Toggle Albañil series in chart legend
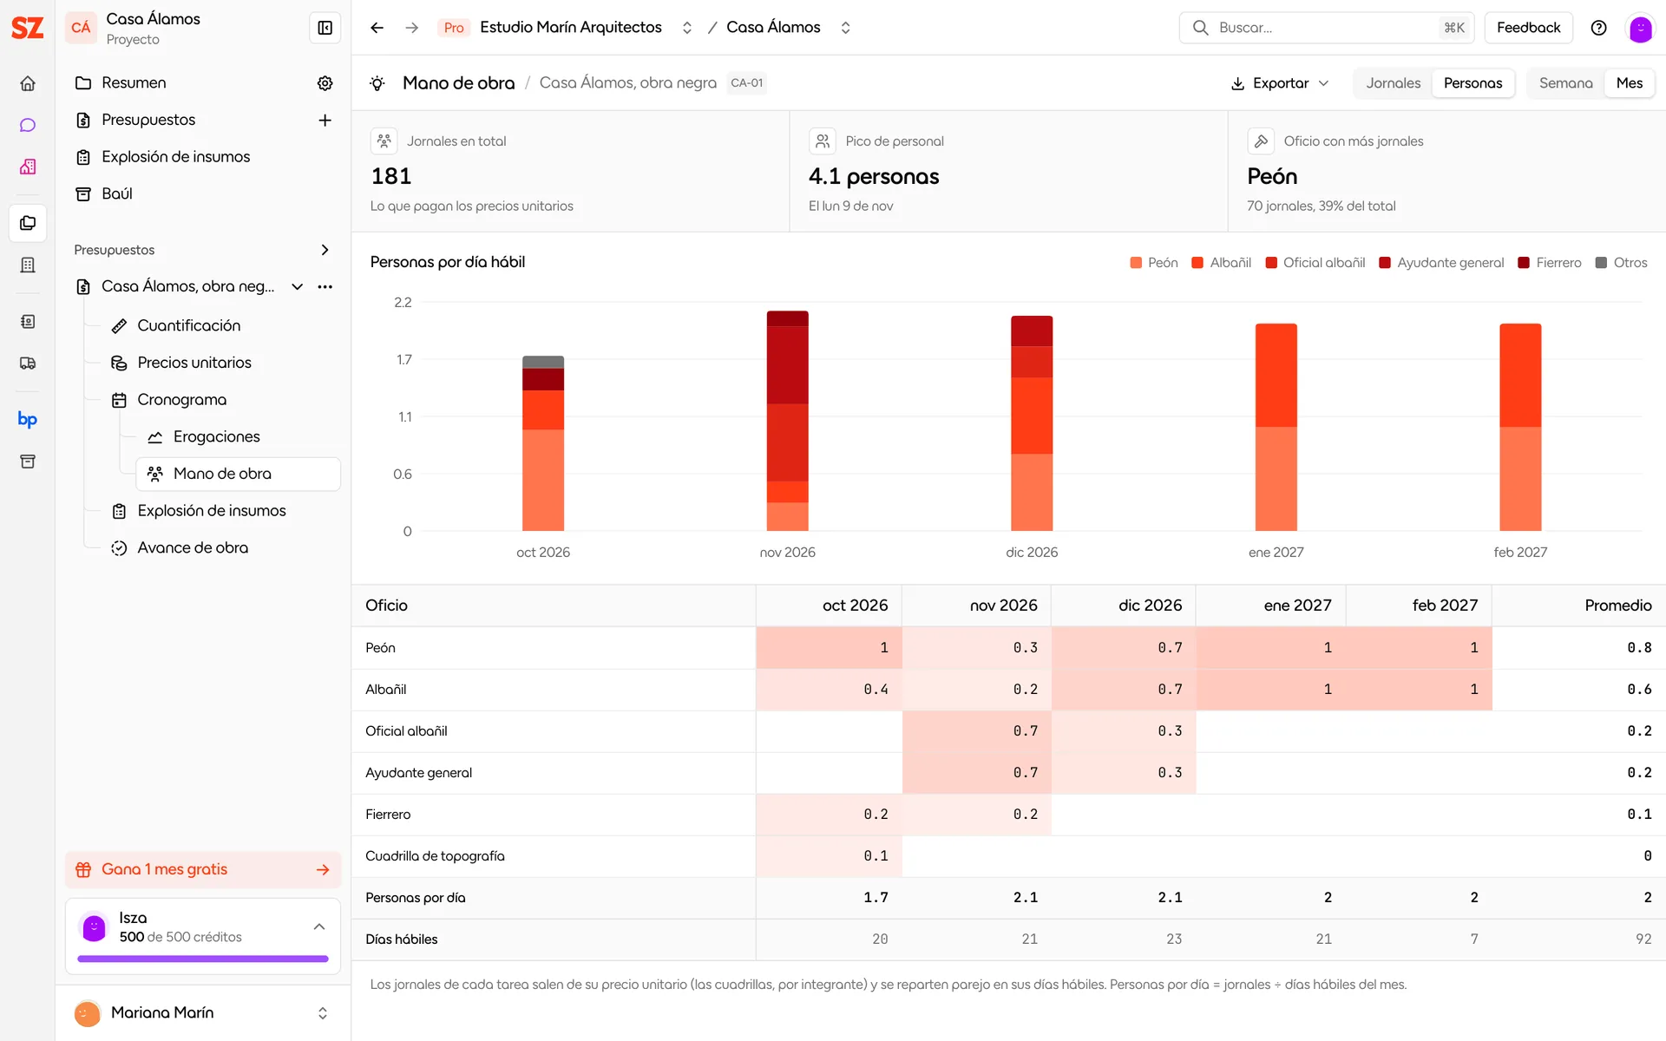Image resolution: width=1666 pixels, height=1041 pixels. click(1222, 263)
